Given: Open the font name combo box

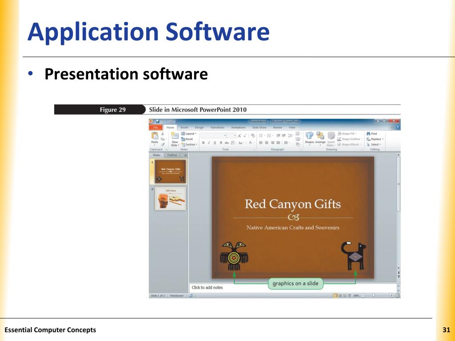Looking at the screenshot, I should 214,136.
